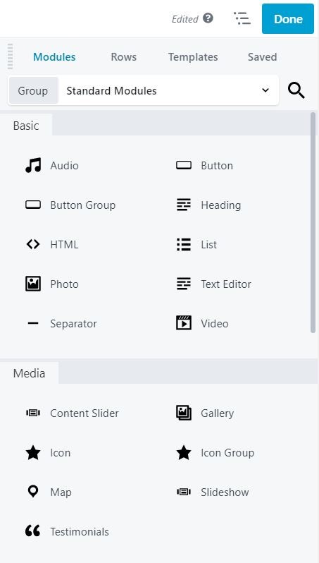Select the Testimonials quote mark icon

point(32,531)
